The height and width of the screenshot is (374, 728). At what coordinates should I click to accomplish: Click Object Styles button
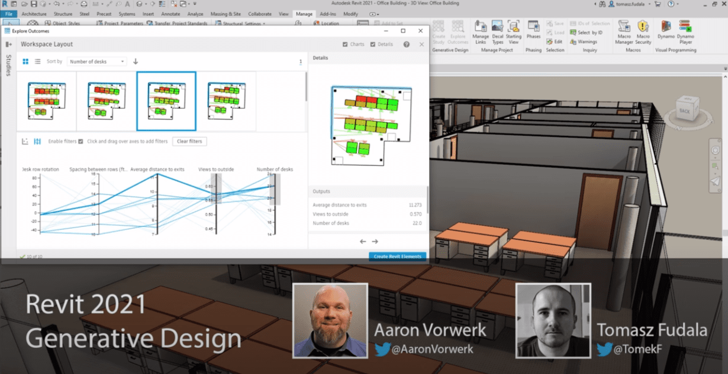click(x=63, y=24)
